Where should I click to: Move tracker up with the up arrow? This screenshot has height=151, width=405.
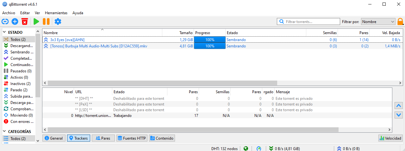click(399, 106)
